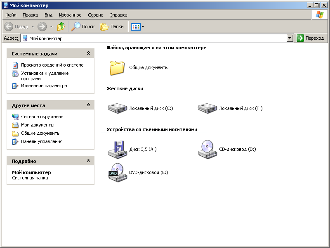Expand the address bar dropdown
The image size is (330, 248).
click(290, 38)
